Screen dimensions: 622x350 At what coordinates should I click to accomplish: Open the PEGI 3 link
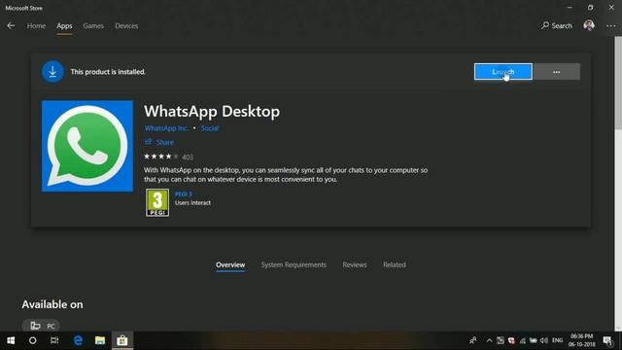point(184,194)
